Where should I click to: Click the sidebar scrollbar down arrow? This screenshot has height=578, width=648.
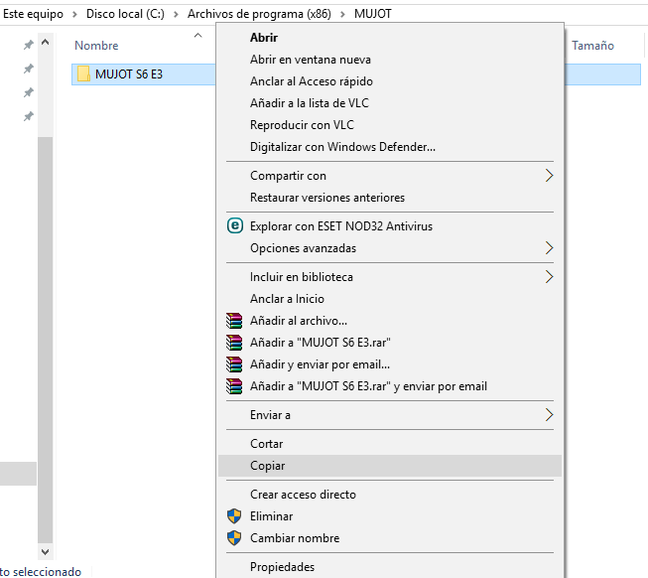coord(45,550)
